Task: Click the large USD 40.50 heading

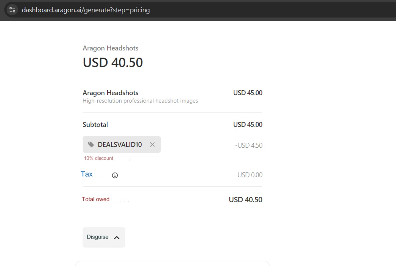Action: tap(113, 62)
